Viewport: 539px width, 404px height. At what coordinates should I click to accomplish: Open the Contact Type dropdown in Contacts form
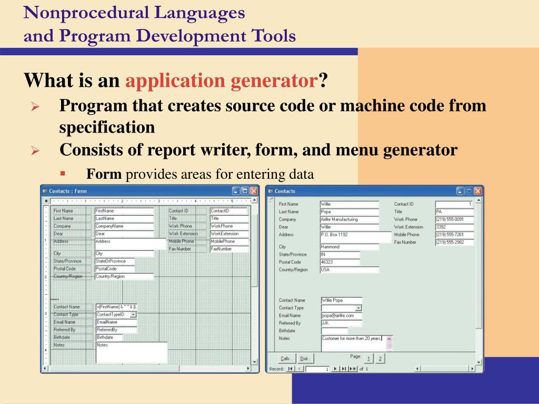coord(358,308)
